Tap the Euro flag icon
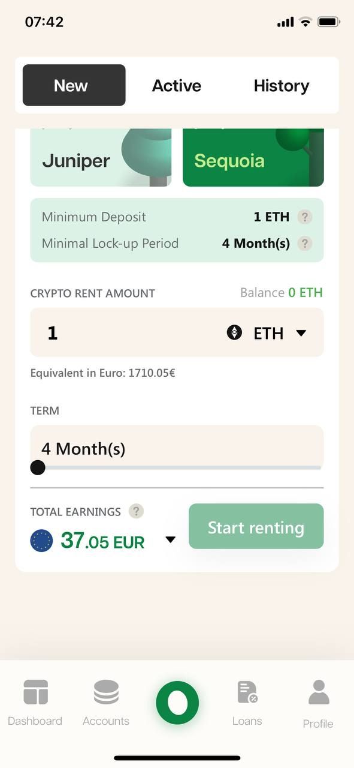 [41, 541]
